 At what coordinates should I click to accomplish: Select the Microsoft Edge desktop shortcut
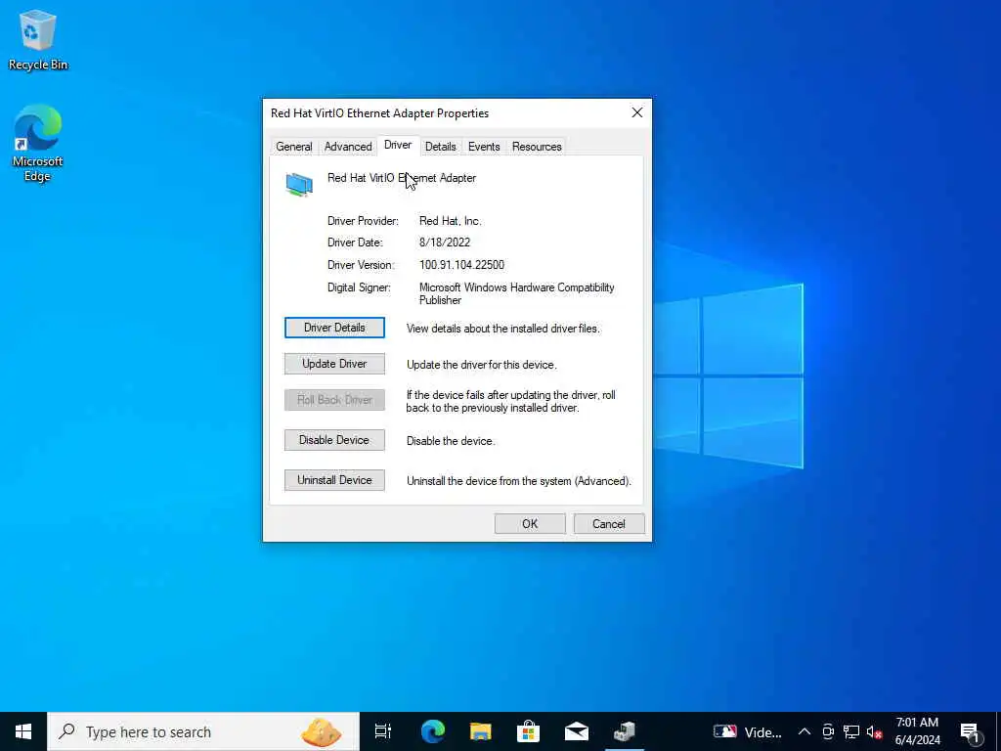click(38, 143)
